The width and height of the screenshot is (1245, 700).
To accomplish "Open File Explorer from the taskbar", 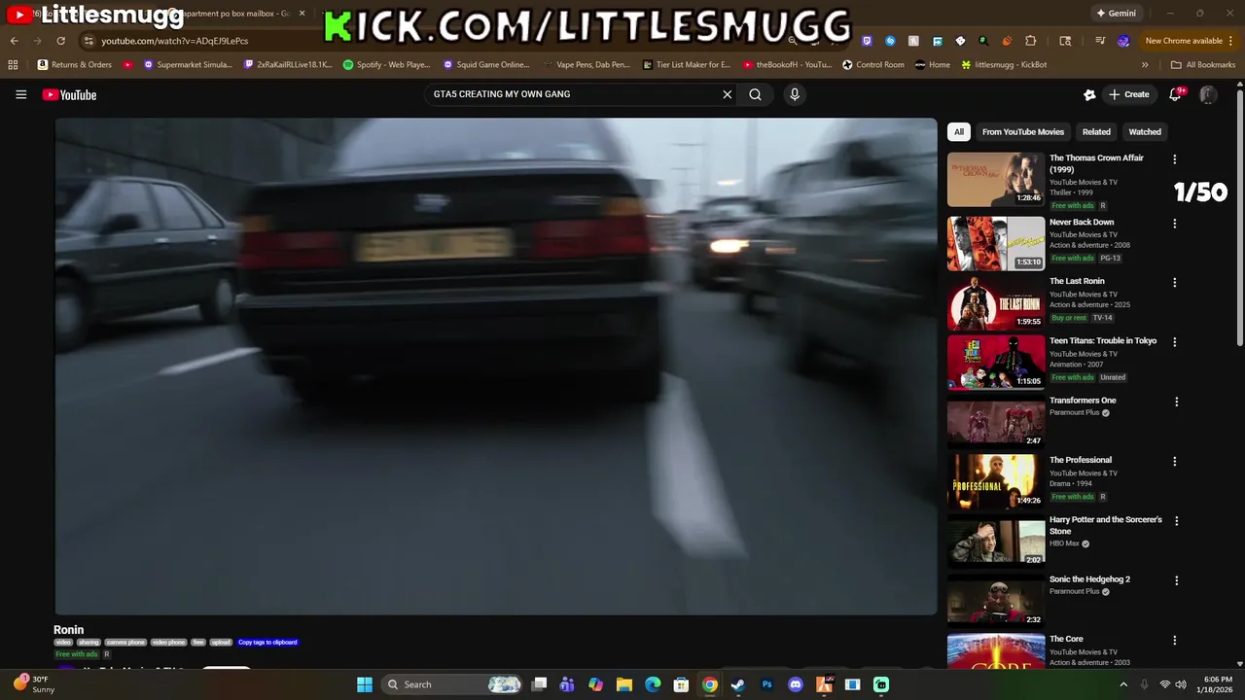I will tap(624, 684).
